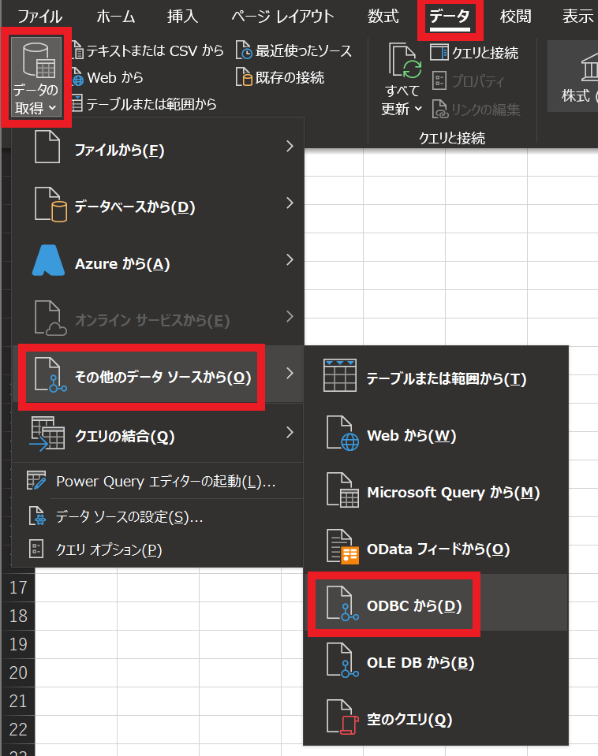The width and height of the screenshot is (598, 756).
Task: Open データ ソースの設定(S)
Action: point(159,516)
